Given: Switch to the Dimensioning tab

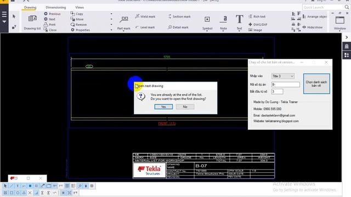Looking at the screenshot, I should click(x=56, y=7).
